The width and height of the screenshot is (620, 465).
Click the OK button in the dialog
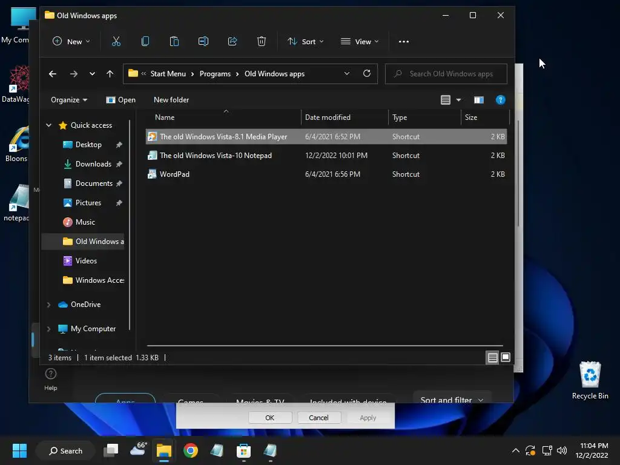270,418
